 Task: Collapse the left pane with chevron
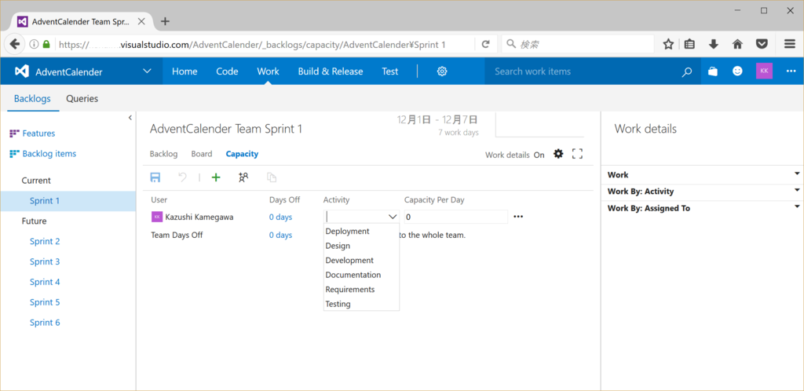[130, 118]
